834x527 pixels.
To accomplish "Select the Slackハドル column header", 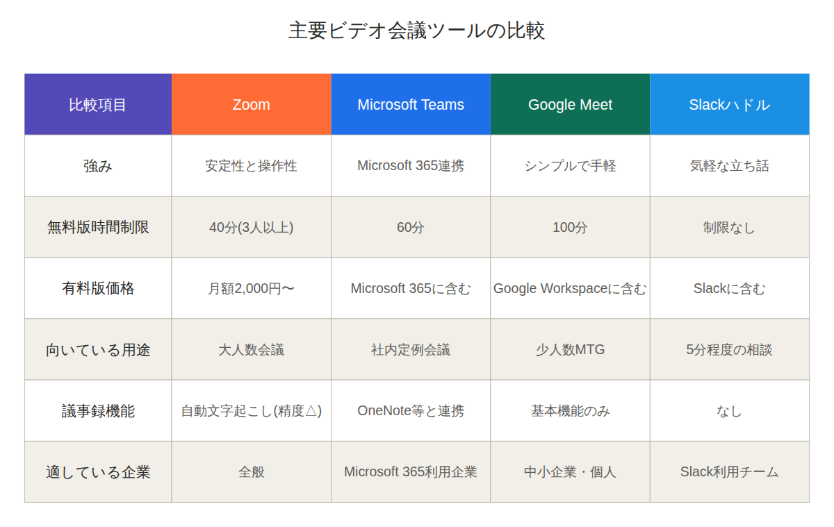I will pyautogui.click(x=730, y=104).
